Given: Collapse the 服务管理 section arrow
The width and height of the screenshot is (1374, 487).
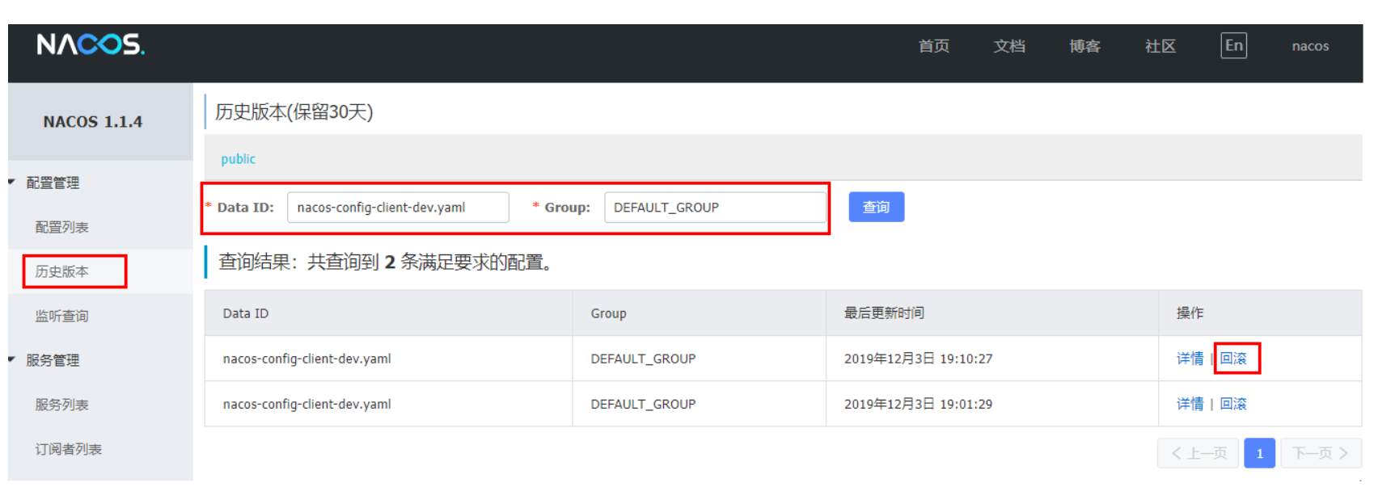Looking at the screenshot, I should coord(12,360).
